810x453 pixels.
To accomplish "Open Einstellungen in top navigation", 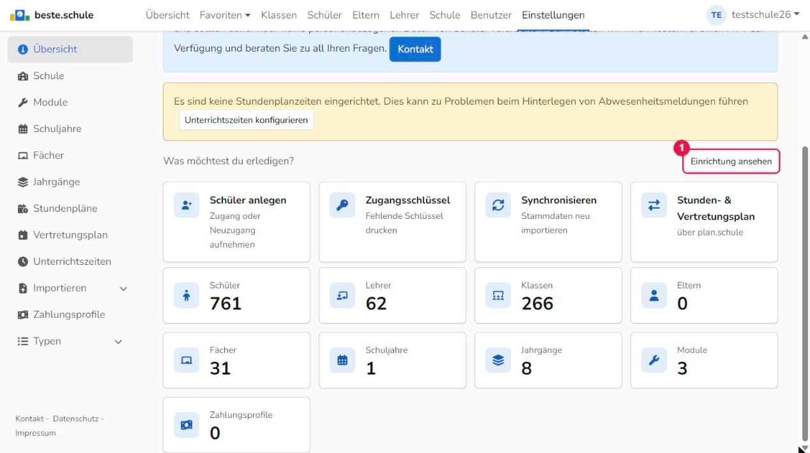I will (553, 15).
